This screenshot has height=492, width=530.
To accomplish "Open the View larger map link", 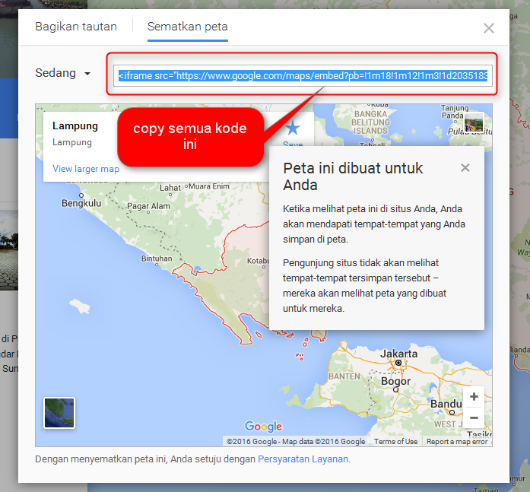I will coord(86,169).
